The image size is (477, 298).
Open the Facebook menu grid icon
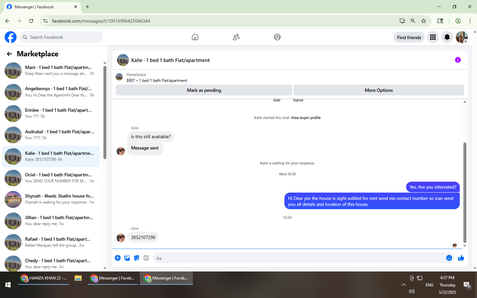433,37
